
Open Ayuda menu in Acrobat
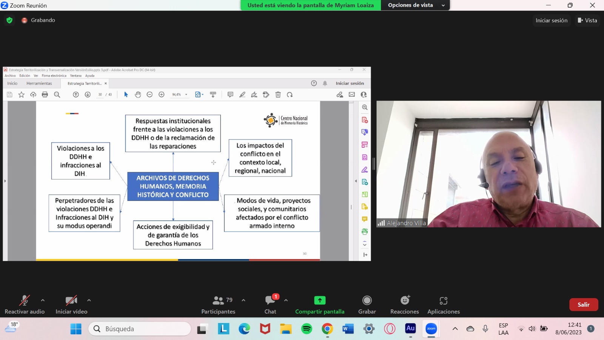point(90,76)
